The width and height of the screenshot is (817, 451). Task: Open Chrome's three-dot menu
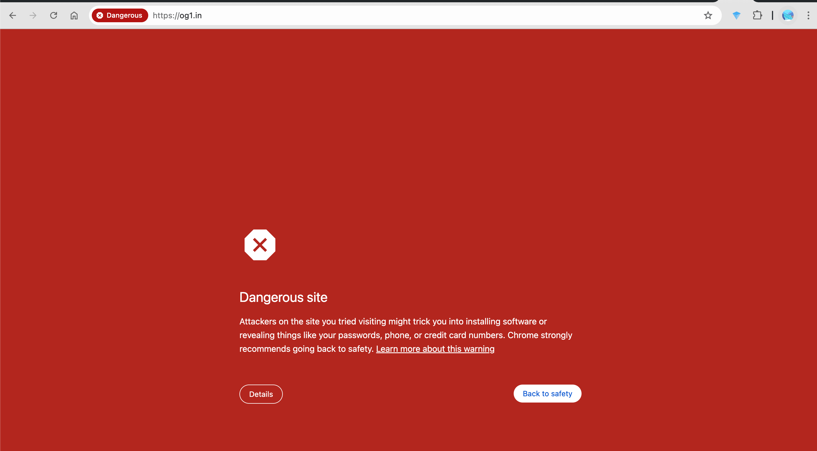pyautogui.click(x=808, y=15)
